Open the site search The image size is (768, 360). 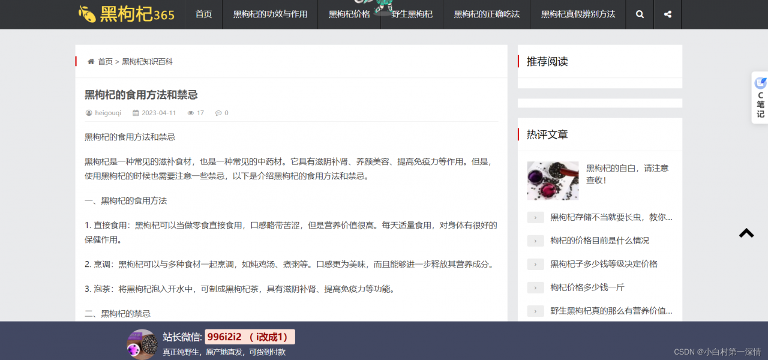639,14
